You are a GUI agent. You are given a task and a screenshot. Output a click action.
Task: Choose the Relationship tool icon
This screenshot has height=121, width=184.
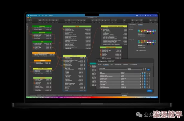pyautogui.click(x=73, y=20)
